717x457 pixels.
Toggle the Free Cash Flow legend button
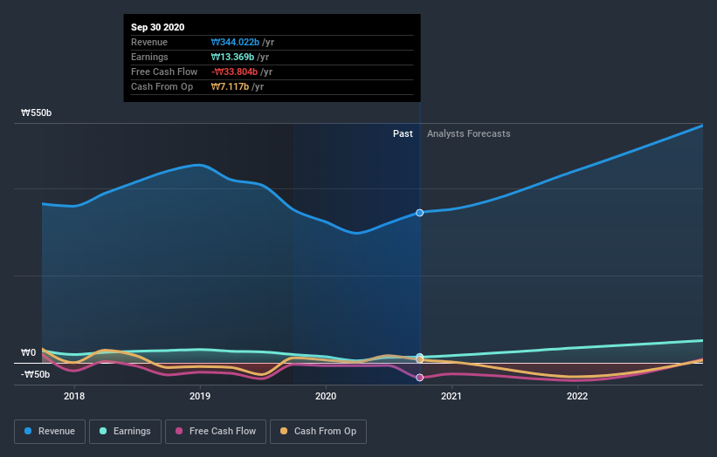(x=216, y=432)
